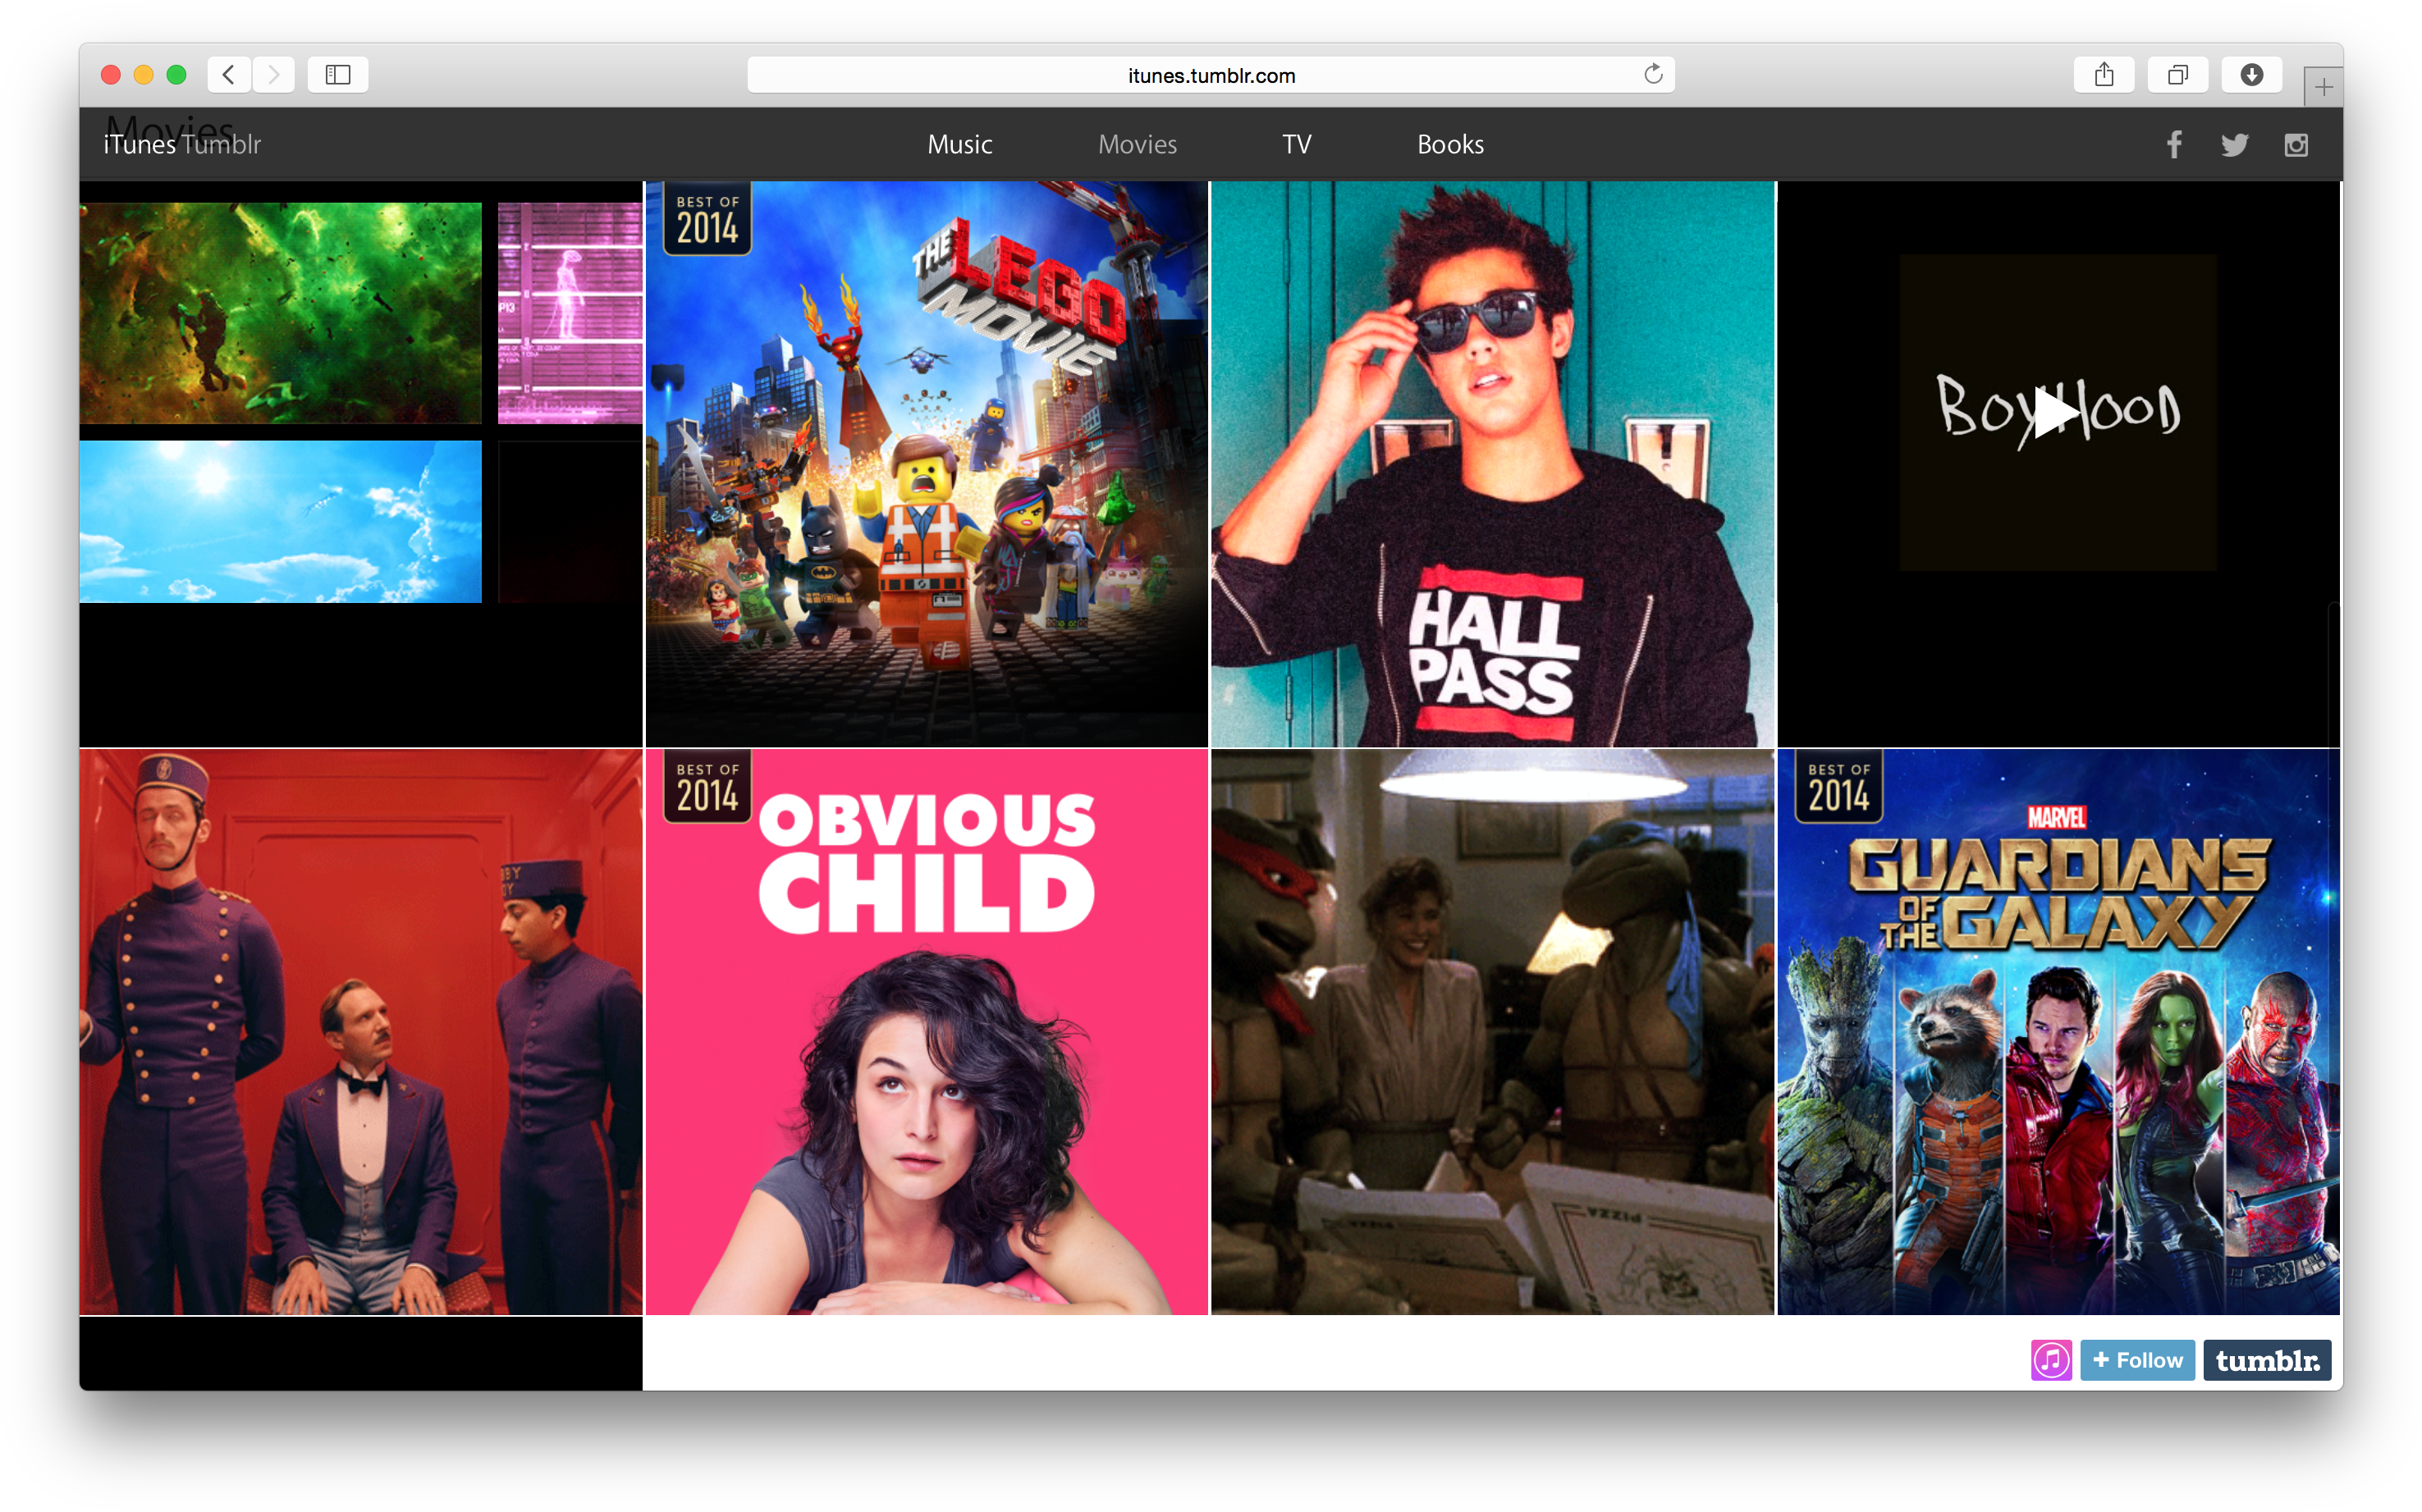The width and height of the screenshot is (2422, 1512).
Task: Click the Follow button
Action: (2138, 1360)
